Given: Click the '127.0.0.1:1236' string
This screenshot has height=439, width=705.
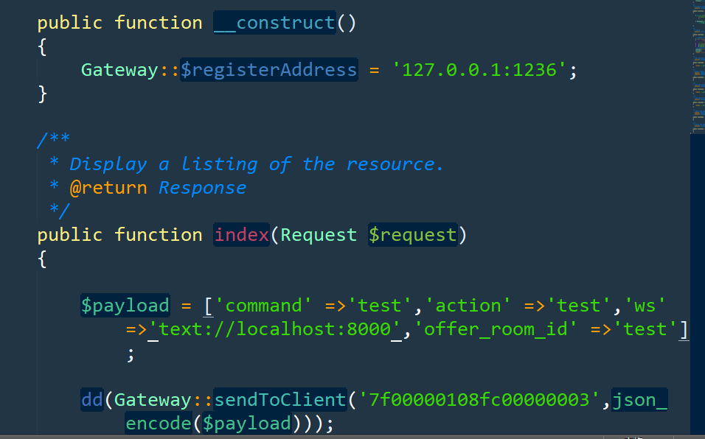Looking at the screenshot, I should [479, 69].
